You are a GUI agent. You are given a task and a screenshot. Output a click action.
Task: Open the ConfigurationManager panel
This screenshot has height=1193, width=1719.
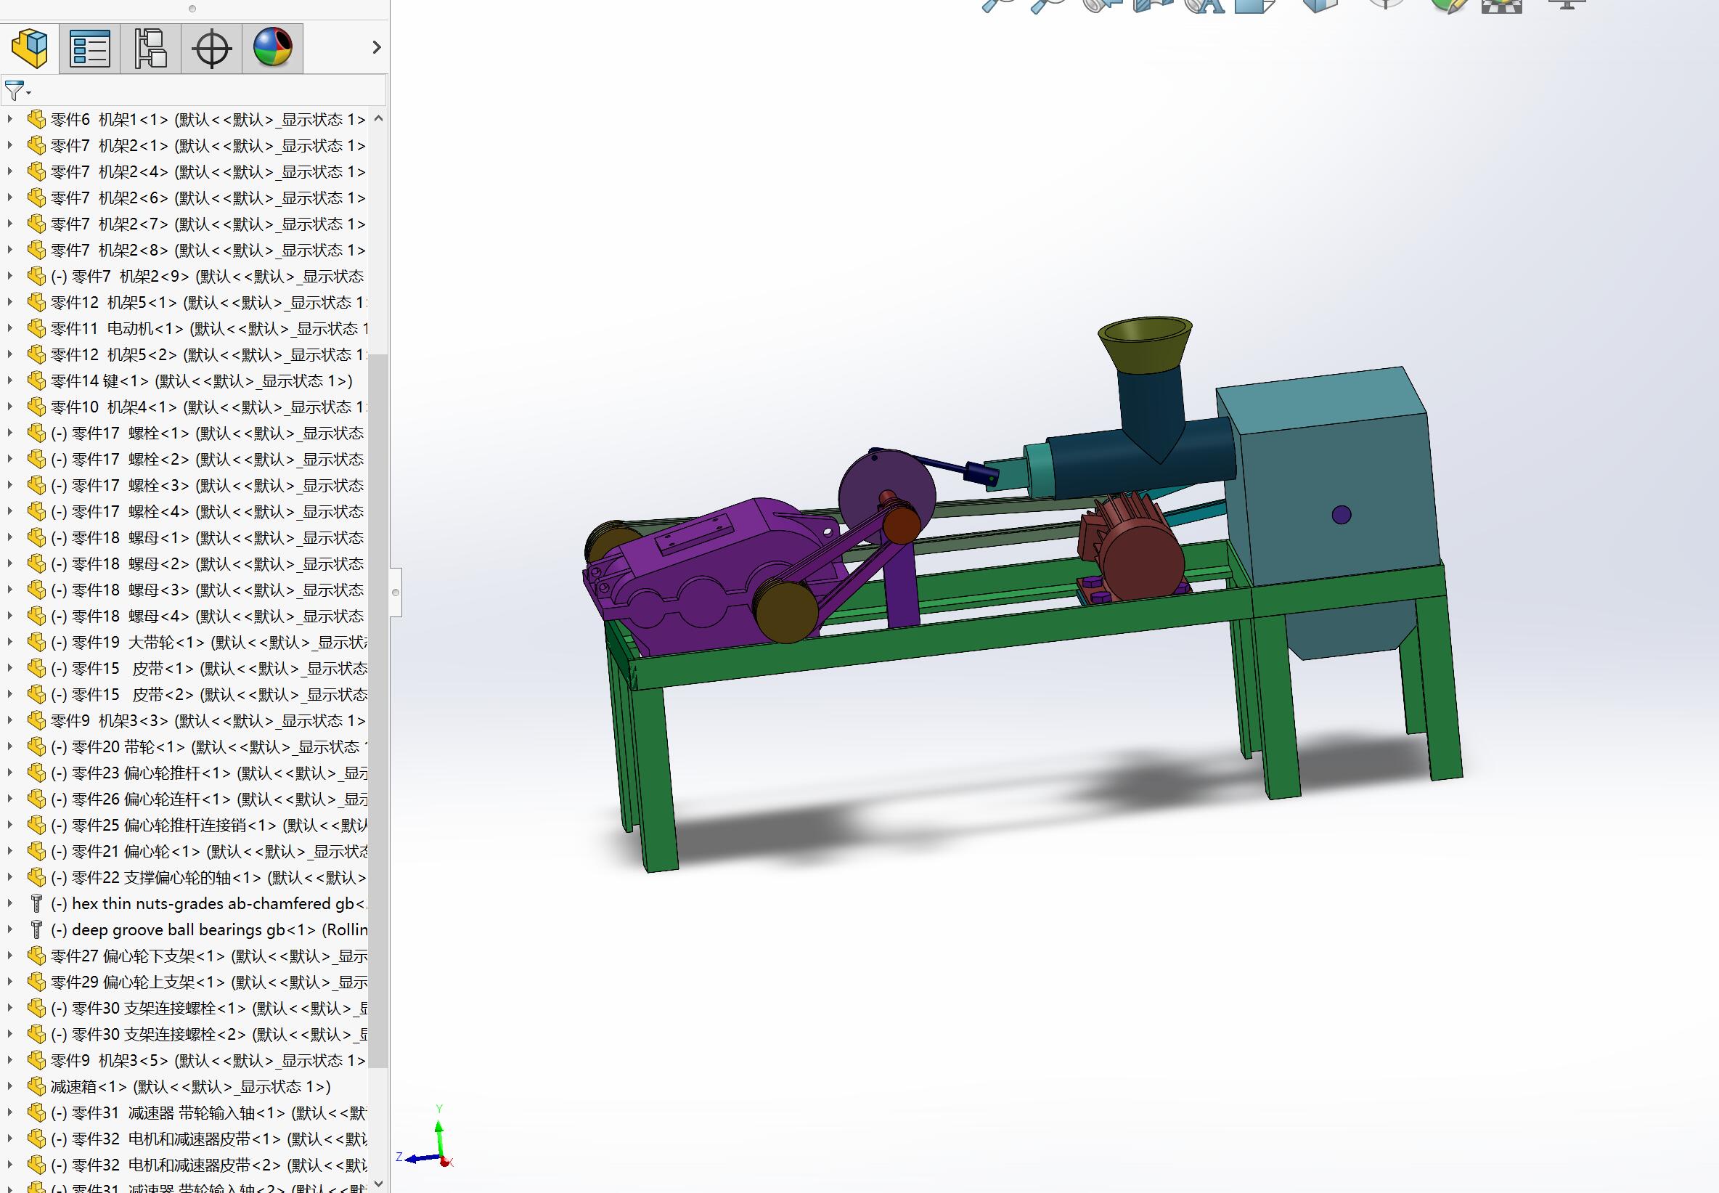150,47
